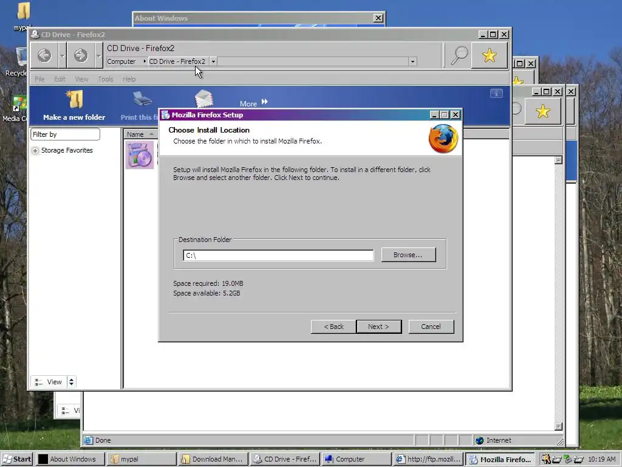Viewport: 622px width, 467px height.
Task: Click the Done page status icon
Action: click(89, 440)
